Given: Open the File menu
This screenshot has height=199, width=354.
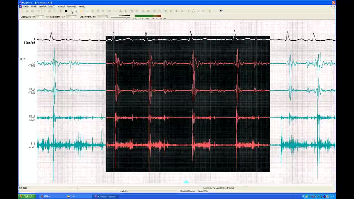Looking at the screenshot, I should pos(25,6).
